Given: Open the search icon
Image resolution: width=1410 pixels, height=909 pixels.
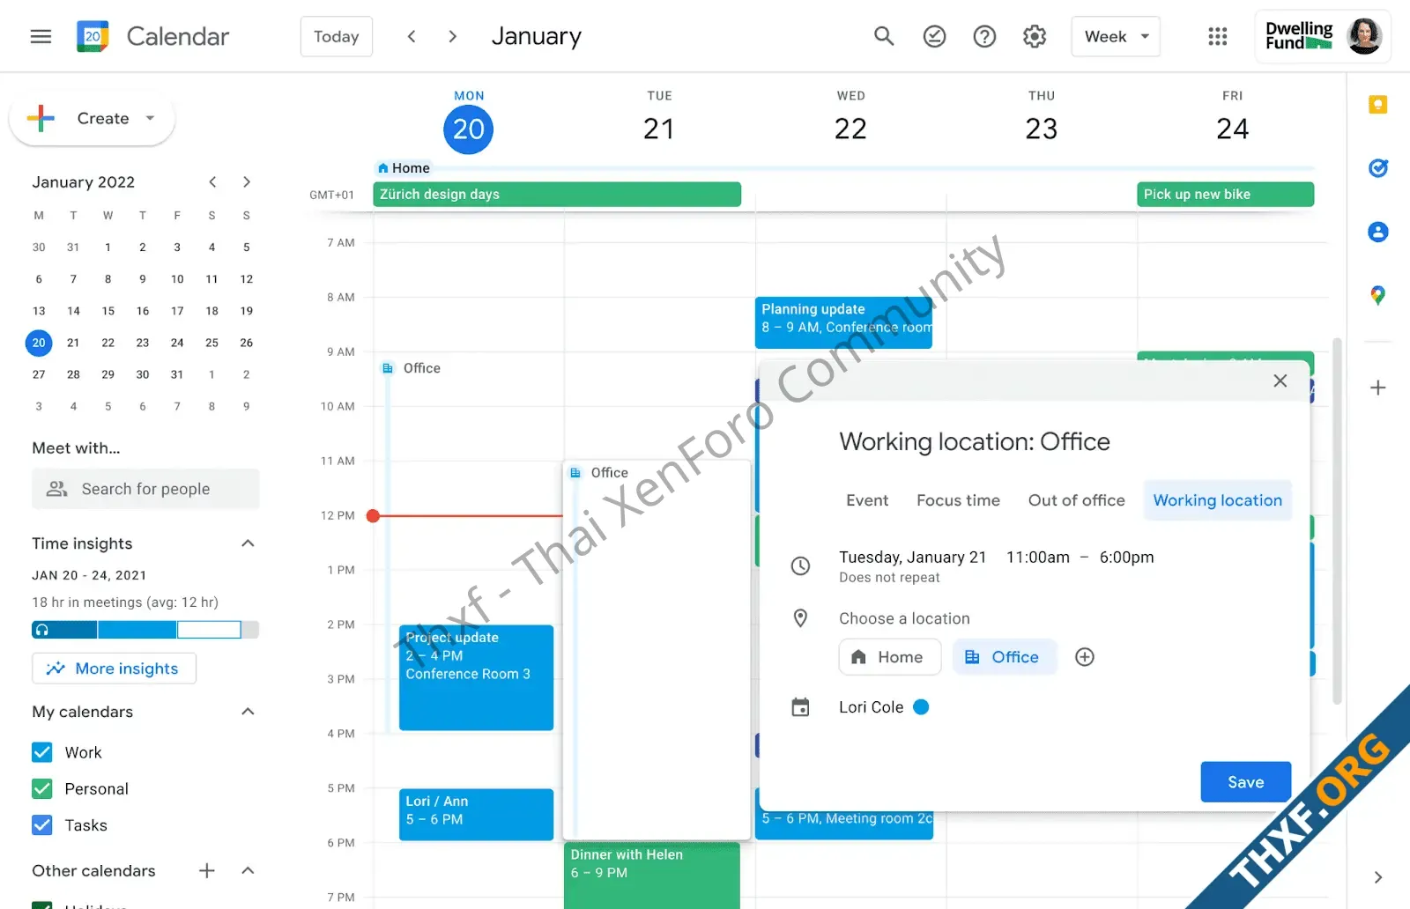Looking at the screenshot, I should [884, 36].
